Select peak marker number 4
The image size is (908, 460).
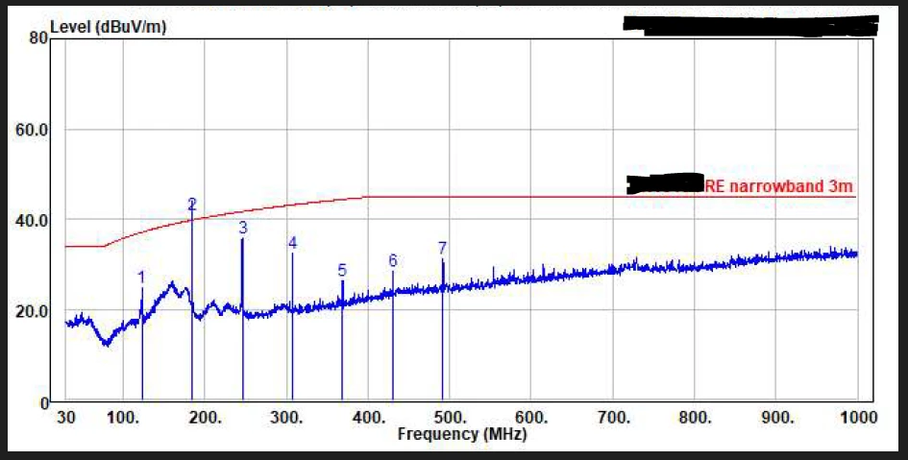tap(293, 242)
